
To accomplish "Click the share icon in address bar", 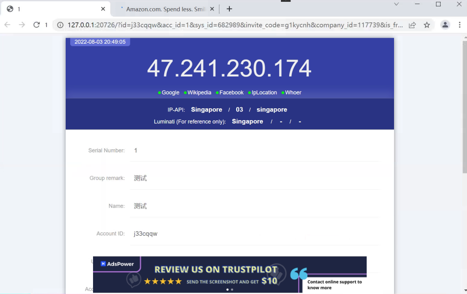I will [x=412, y=25].
